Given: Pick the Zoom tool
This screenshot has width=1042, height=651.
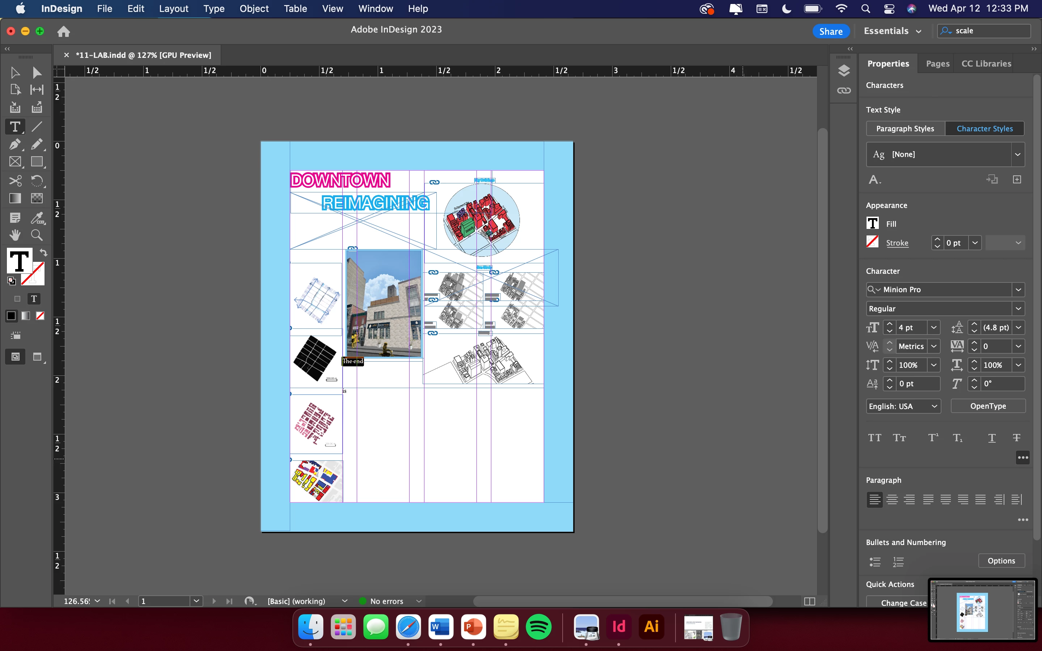Looking at the screenshot, I should coord(37,235).
